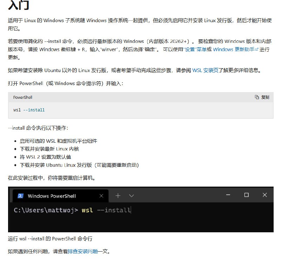Viewport: 281px width, 259px height.
Task: Click the terminal window close icon
Action: coord(264,195)
